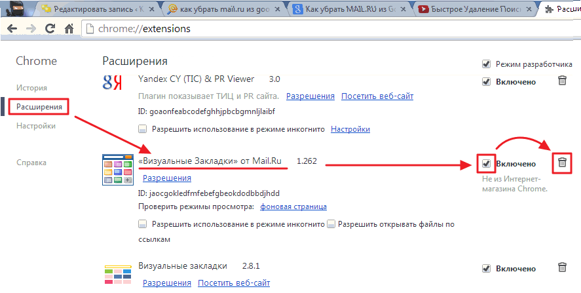The width and height of the screenshot is (581, 293).
Task: Allow Mail.Ru bookmarks in incognito mode
Action: click(143, 224)
